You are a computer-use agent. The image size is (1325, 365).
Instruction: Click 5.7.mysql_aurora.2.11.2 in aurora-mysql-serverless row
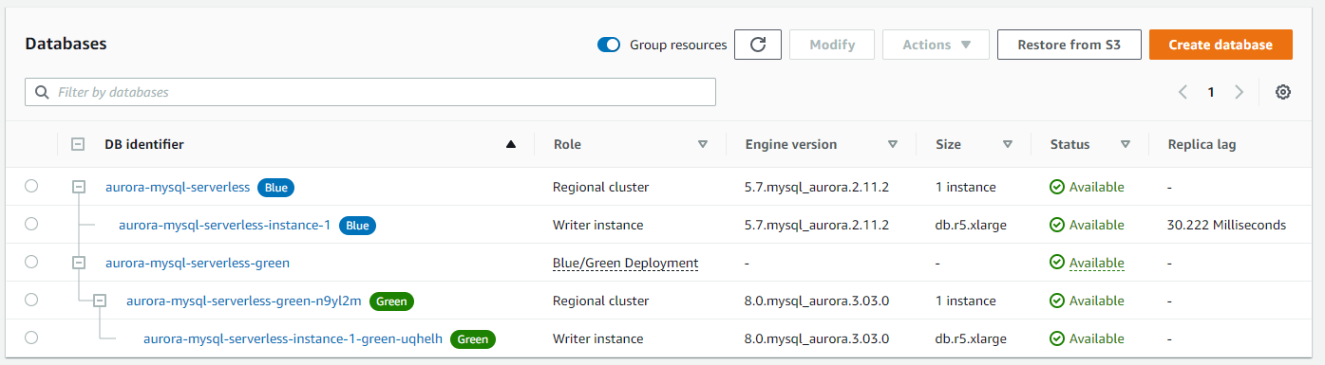[817, 187]
